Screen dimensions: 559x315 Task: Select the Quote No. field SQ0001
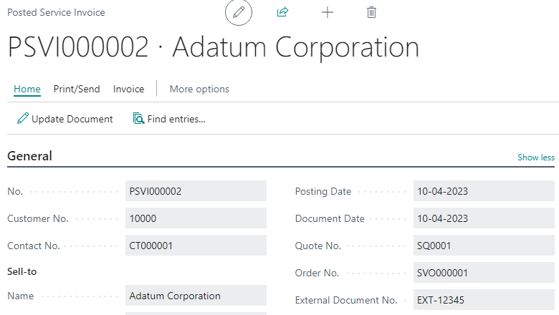pyautogui.click(x=484, y=246)
